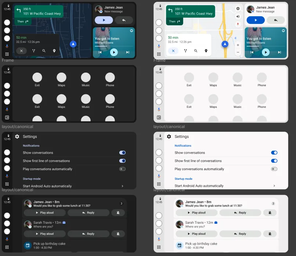
Task: Mute Sarah Travis conversation in light notifications
Action: (x=270, y=234)
